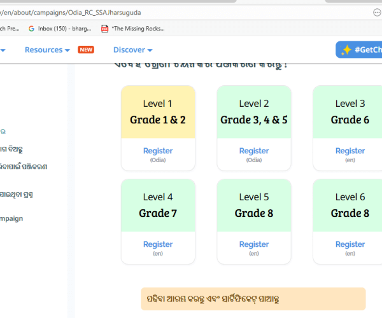Click the NEW badge next to Resources
The width and height of the screenshot is (382, 318).
click(85, 50)
